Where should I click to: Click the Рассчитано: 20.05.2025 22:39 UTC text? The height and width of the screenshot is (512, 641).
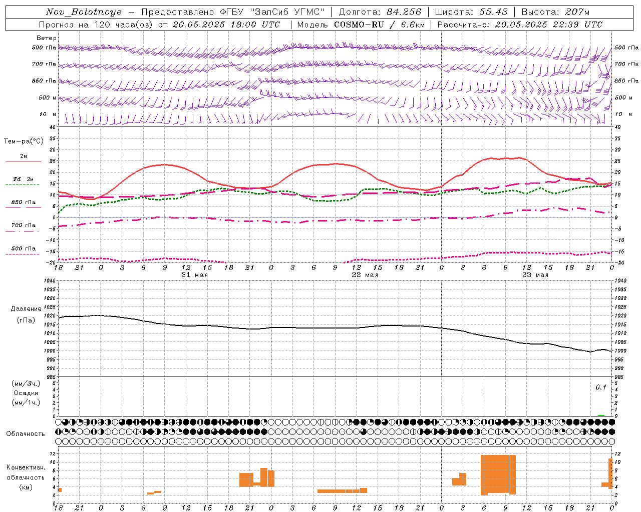[x=520, y=24]
